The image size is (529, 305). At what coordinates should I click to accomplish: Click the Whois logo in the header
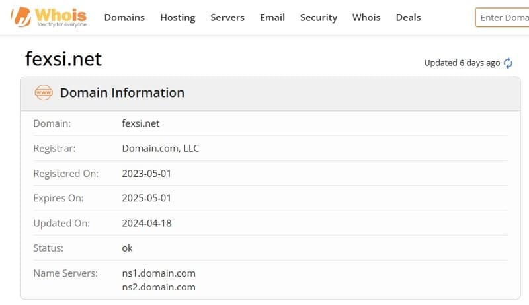point(48,18)
